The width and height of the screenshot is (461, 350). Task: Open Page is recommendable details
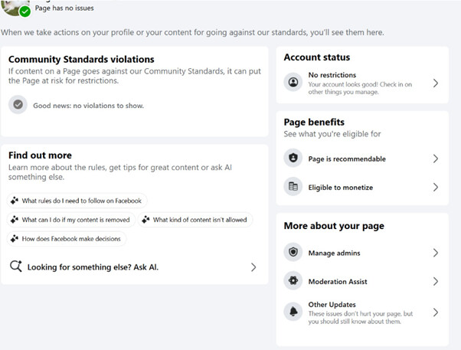click(362, 159)
